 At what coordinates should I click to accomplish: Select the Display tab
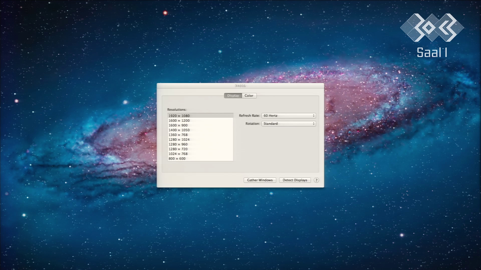(x=233, y=95)
